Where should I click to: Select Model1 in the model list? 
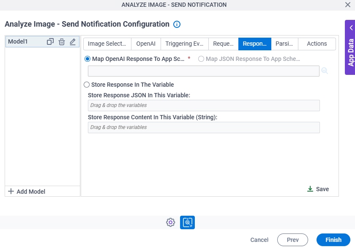(x=42, y=42)
